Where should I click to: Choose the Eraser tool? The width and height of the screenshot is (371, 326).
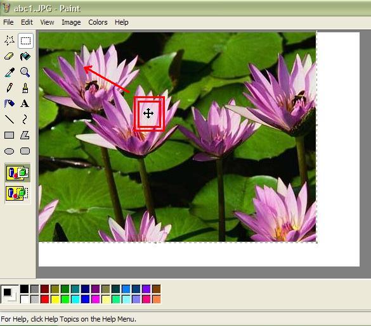pos(10,56)
